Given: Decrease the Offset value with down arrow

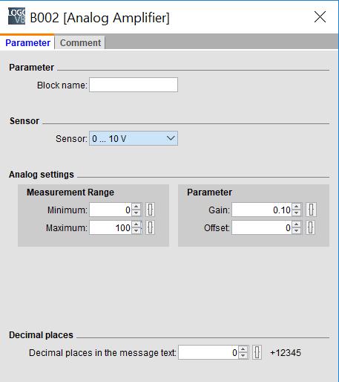Looking at the screenshot, I should (x=297, y=231).
